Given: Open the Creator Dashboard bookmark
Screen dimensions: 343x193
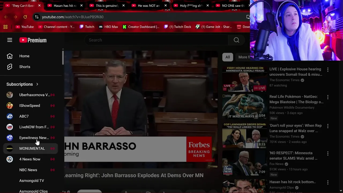Looking at the screenshot, I should [141, 27].
